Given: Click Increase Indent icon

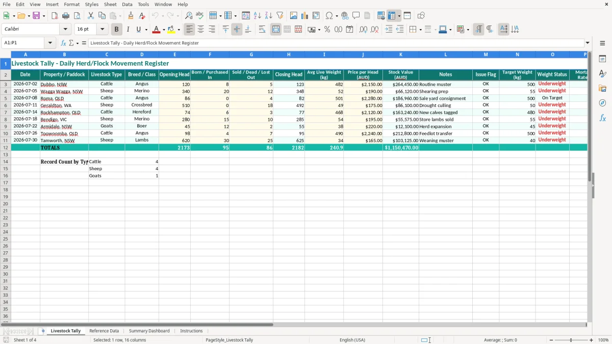Looking at the screenshot, I should tap(389, 30).
